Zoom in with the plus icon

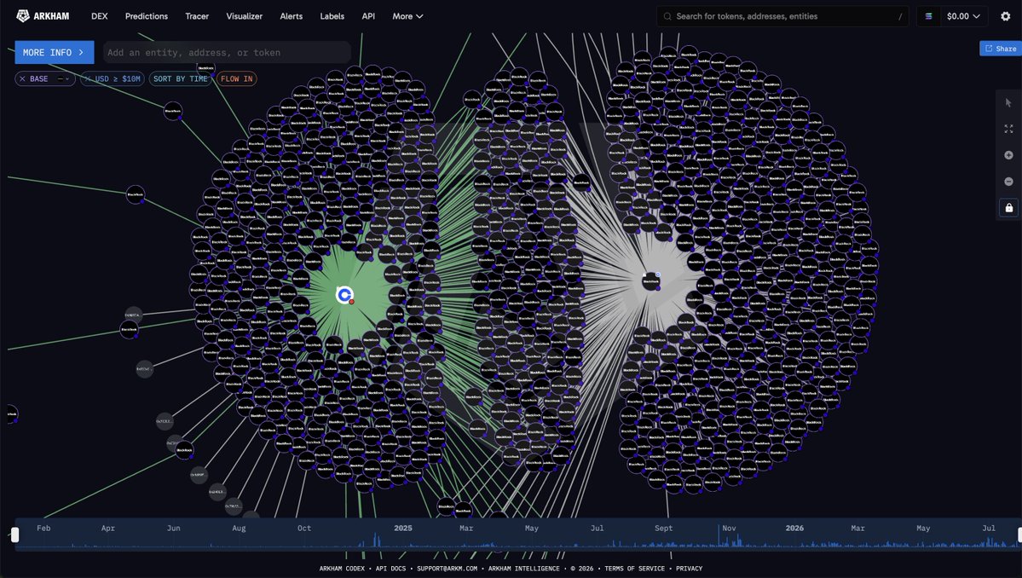(x=1008, y=155)
